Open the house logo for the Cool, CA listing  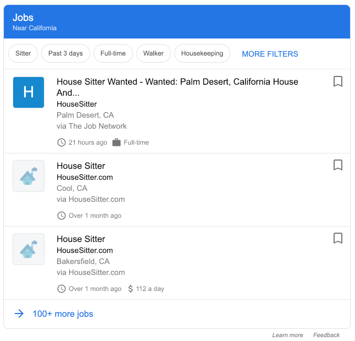[29, 176]
